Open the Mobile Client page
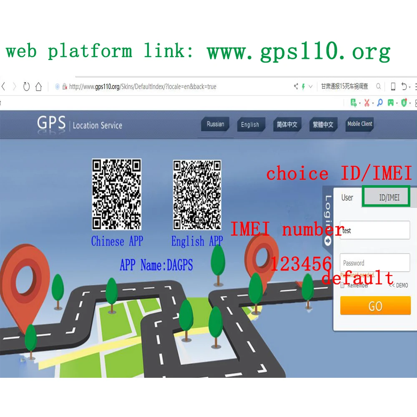 click(359, 124)
